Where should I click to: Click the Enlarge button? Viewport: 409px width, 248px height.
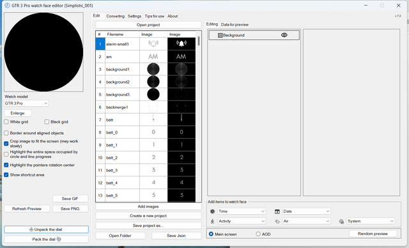tap(18, 113)
